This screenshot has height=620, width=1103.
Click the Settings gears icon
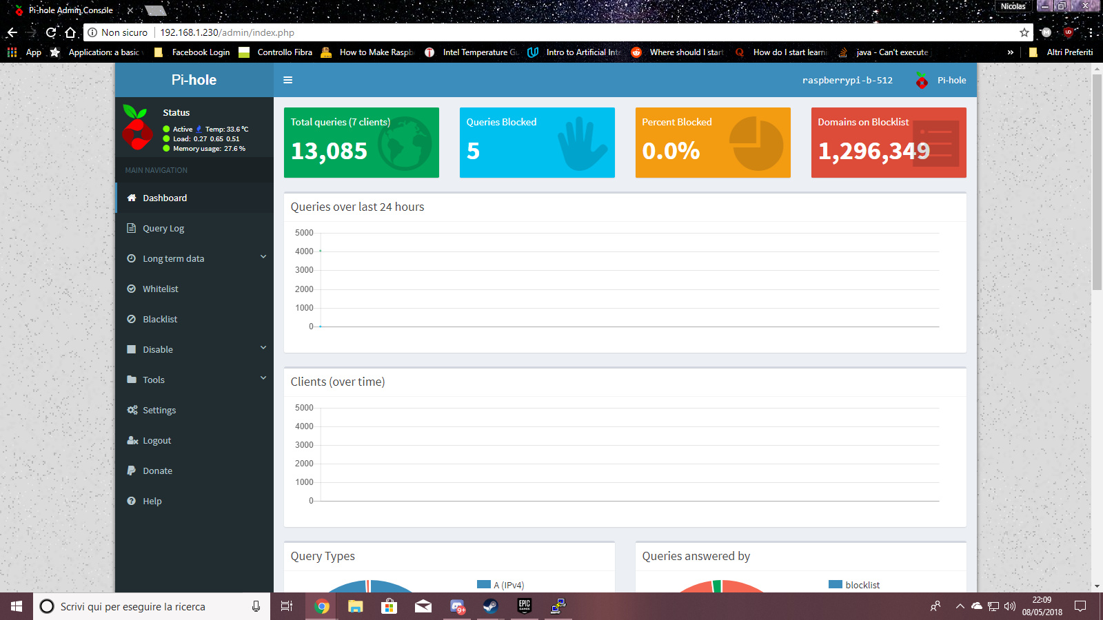click(x=132, y=410)
